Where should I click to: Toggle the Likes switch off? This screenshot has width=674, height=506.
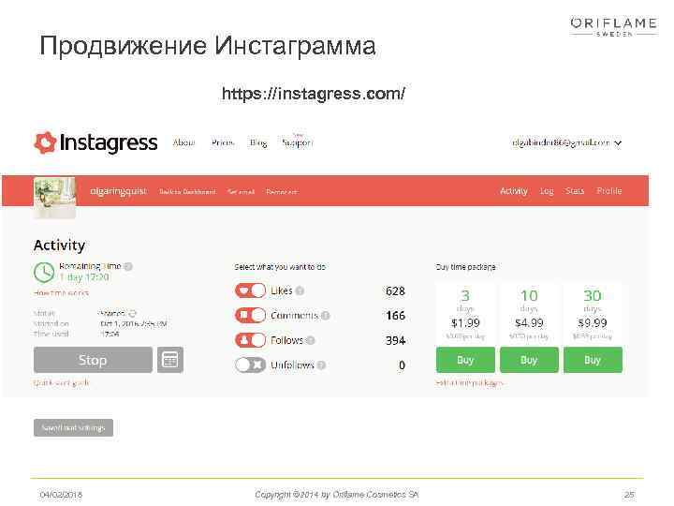point(251,290)
